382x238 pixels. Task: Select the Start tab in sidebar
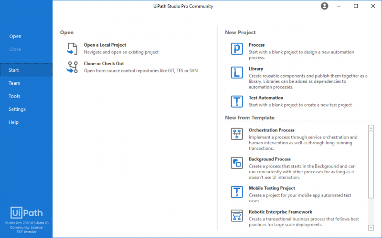pyautogui.click(x=14, y=70)
